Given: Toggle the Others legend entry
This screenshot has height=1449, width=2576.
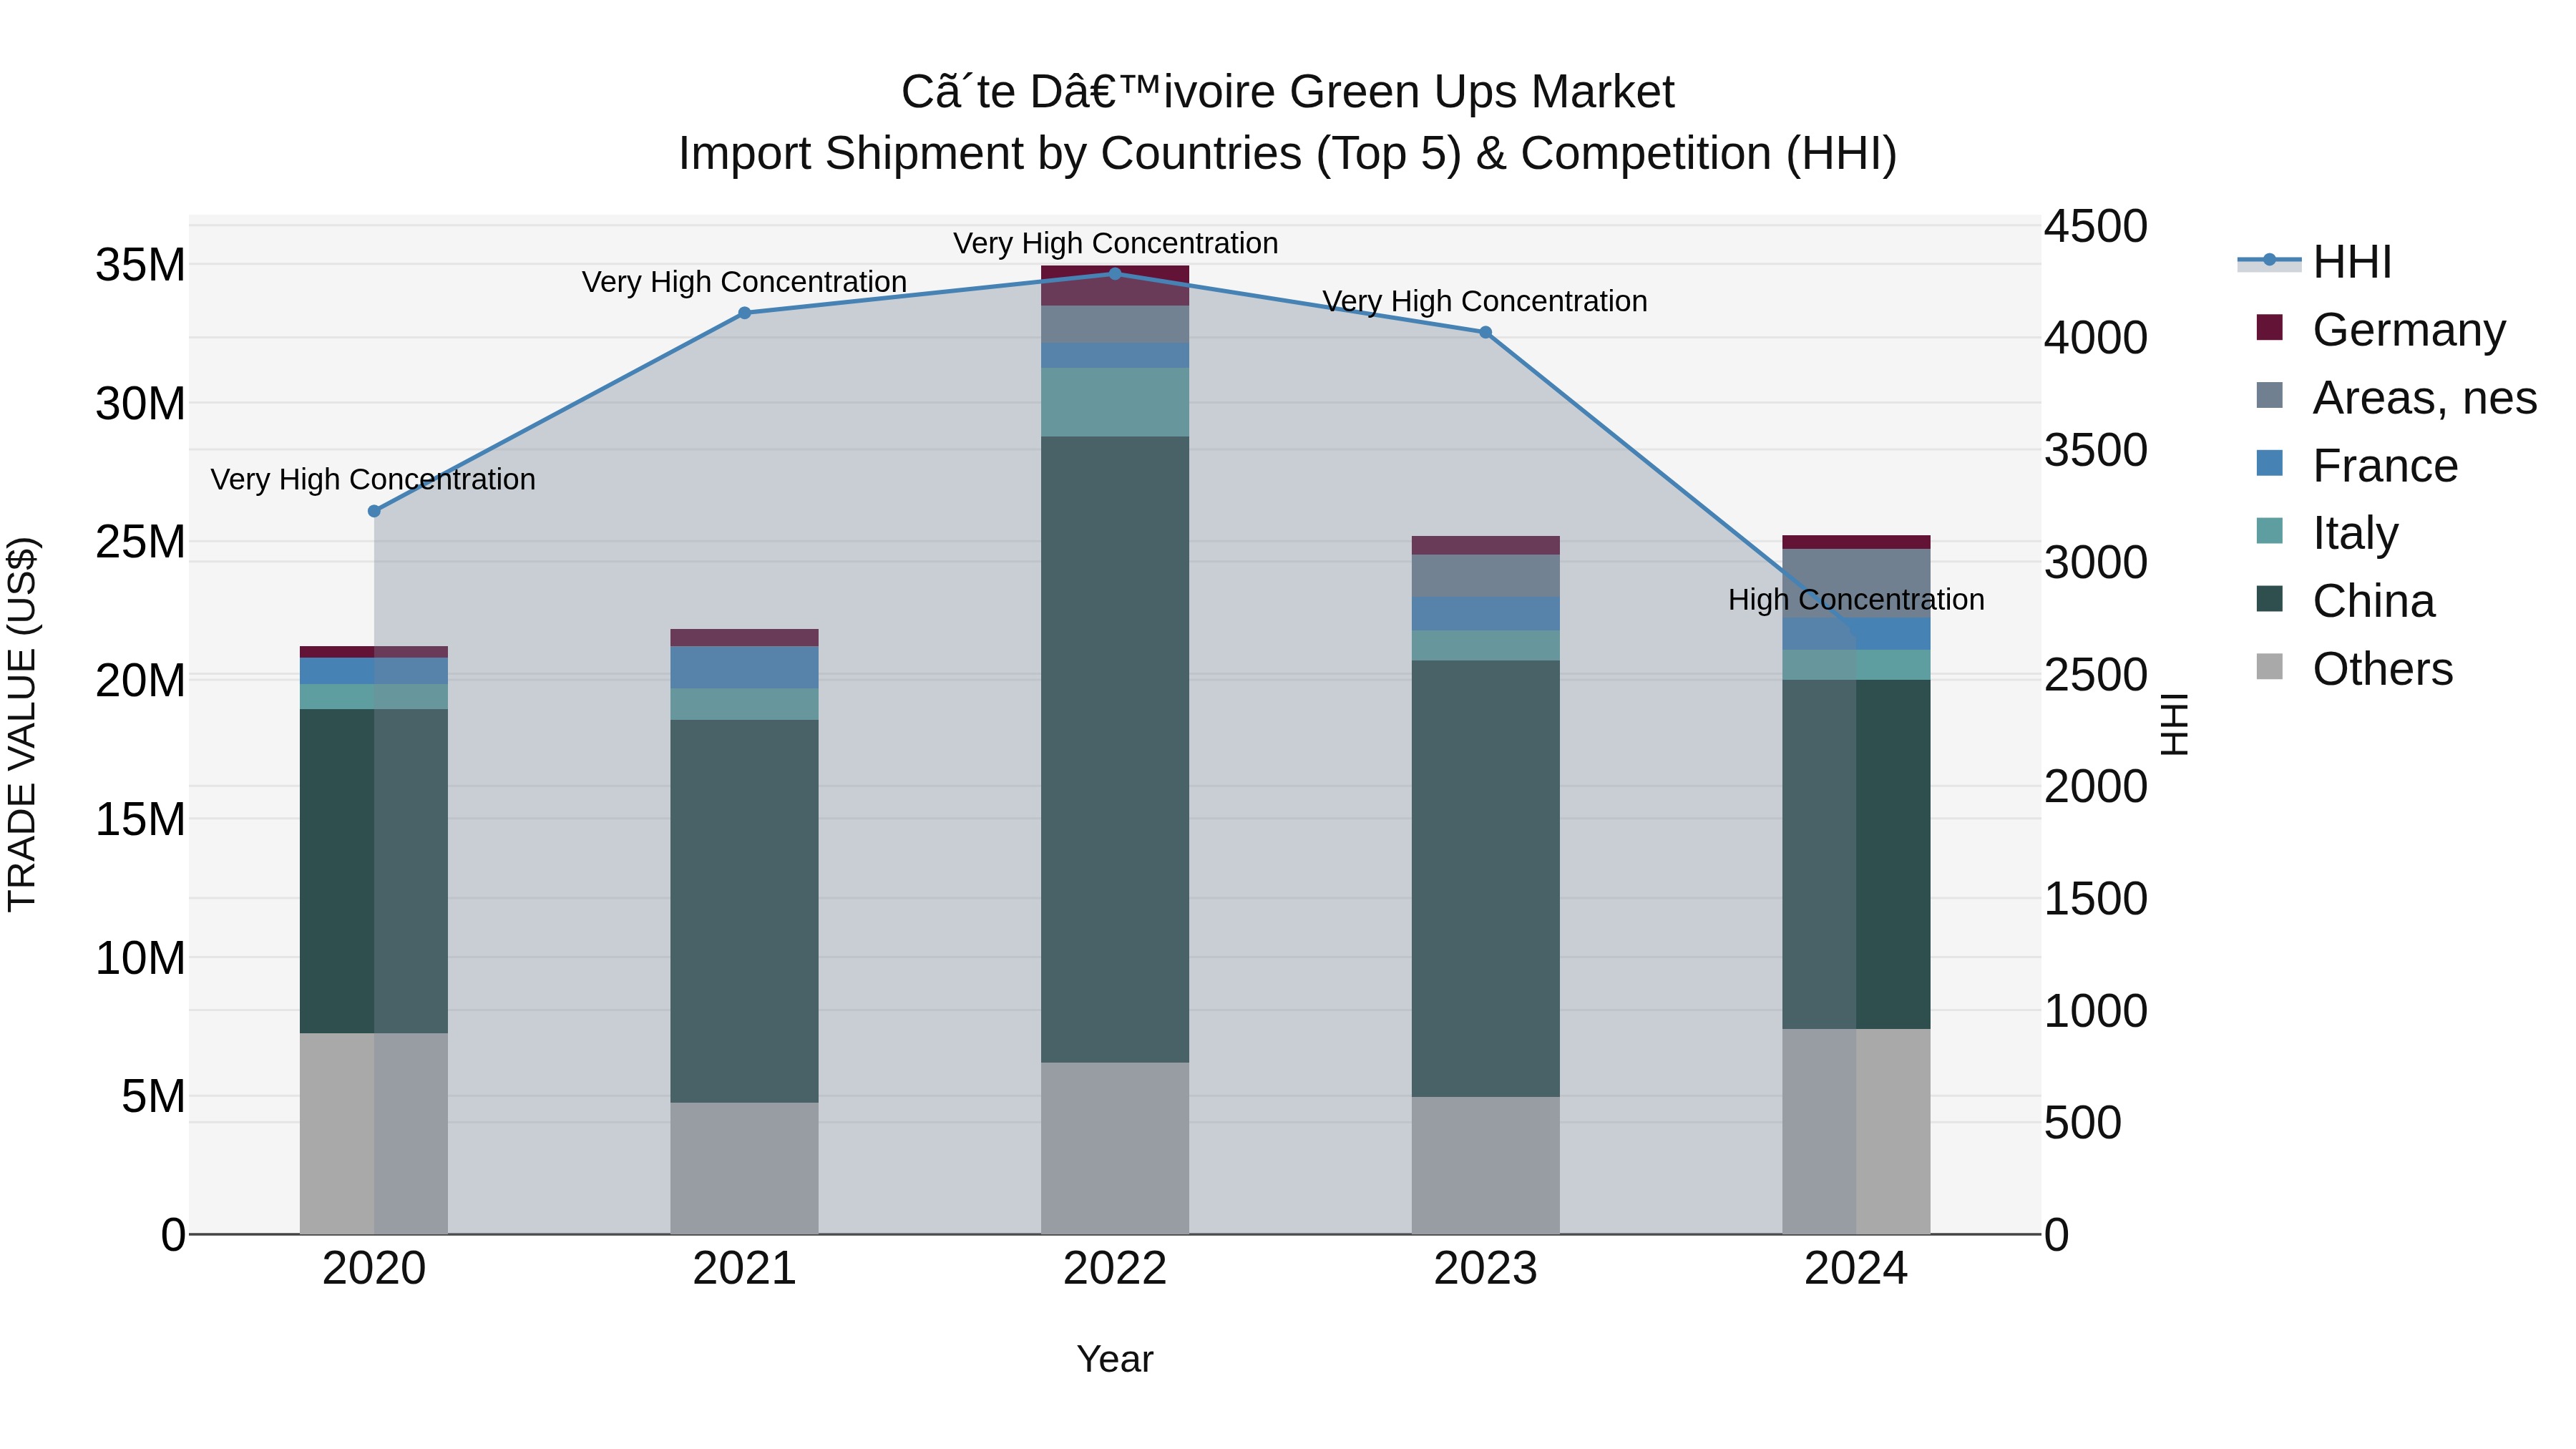Looking at the screenshot, I should [x=2354, y=668].
